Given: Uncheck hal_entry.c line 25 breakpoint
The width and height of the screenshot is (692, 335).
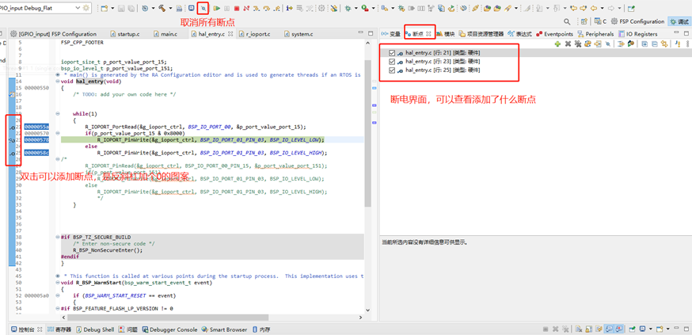Looking at the screenshot, I should point(392,70).
